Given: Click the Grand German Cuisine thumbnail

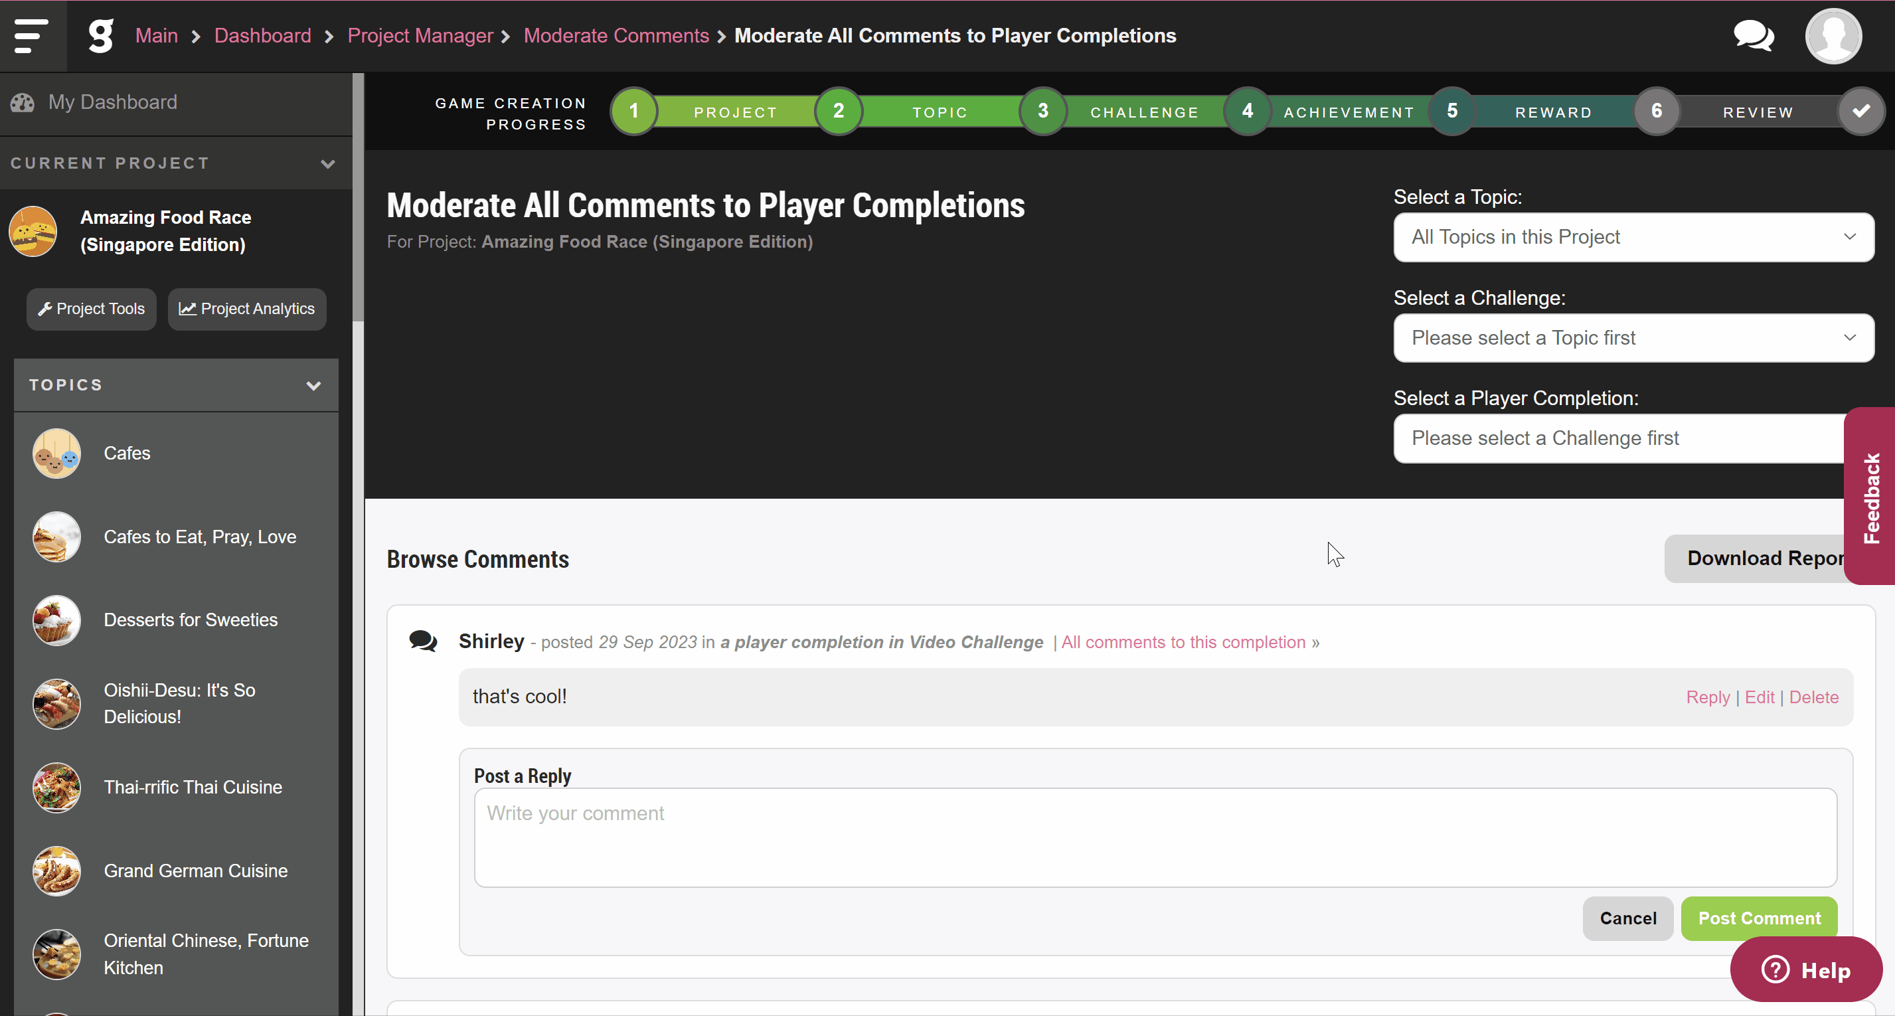Looking at the screenshot, I should 56,871.
